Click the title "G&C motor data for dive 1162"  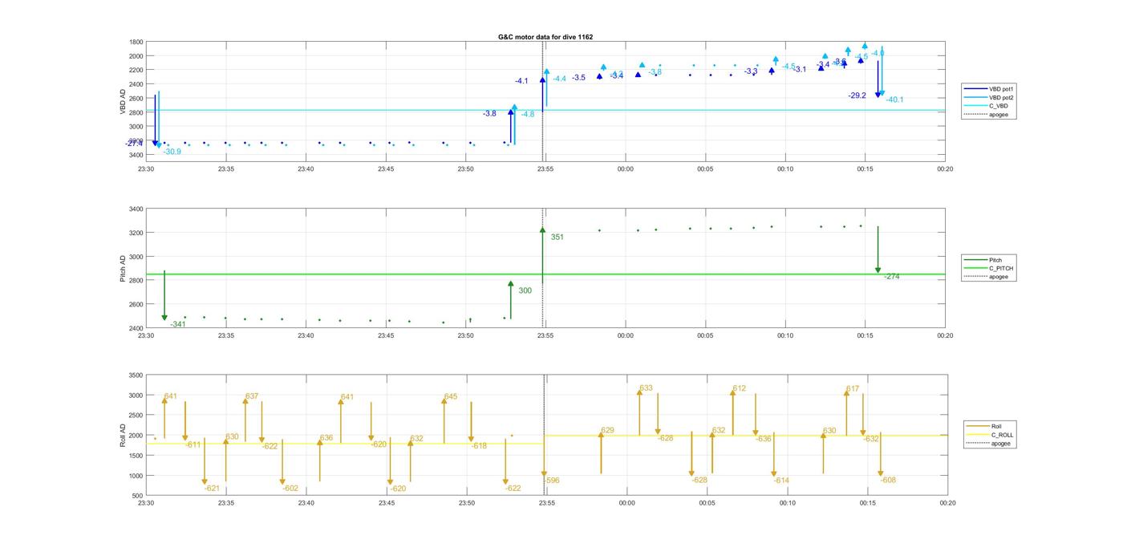coord(545,37)
